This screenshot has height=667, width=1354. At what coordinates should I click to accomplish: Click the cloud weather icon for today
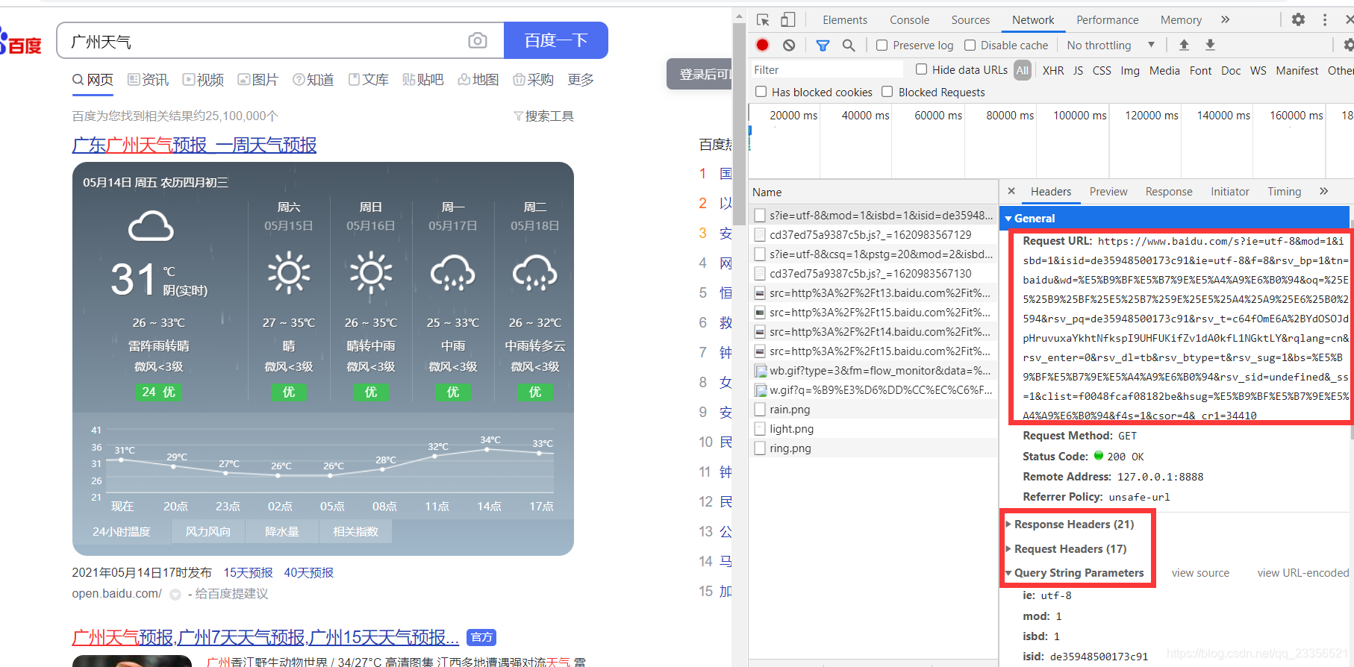151,226
